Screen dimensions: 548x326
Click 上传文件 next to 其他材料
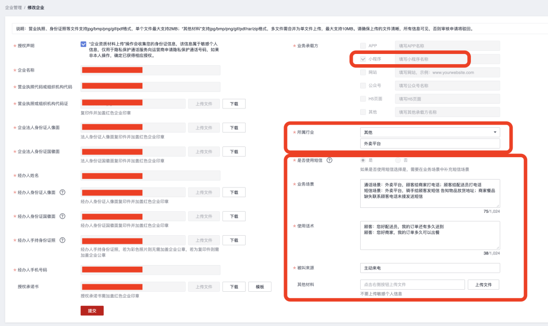pyautogui.click(x=483, y=284)
